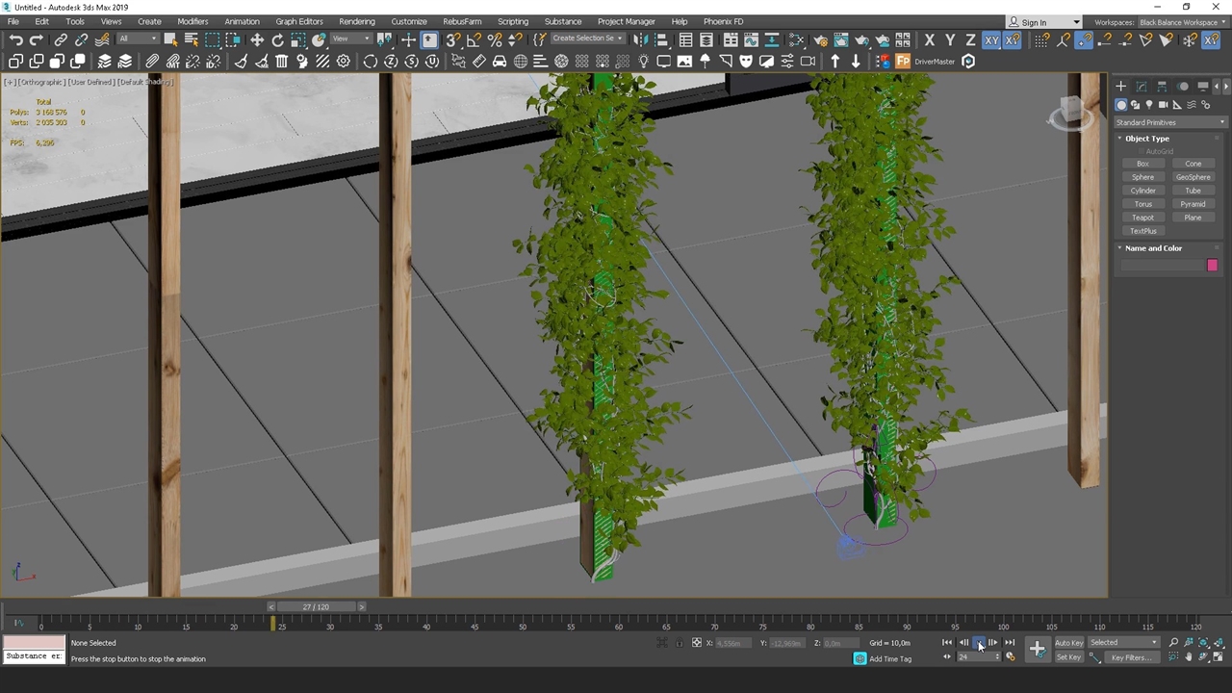
Task: Toggle the XY axis constraint
Action: [x=991, y=40]
